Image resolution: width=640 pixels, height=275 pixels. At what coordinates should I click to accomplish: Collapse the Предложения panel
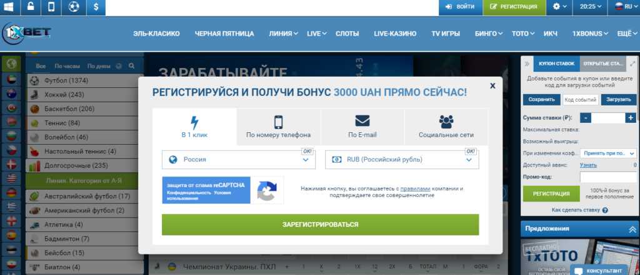(632, 229)
